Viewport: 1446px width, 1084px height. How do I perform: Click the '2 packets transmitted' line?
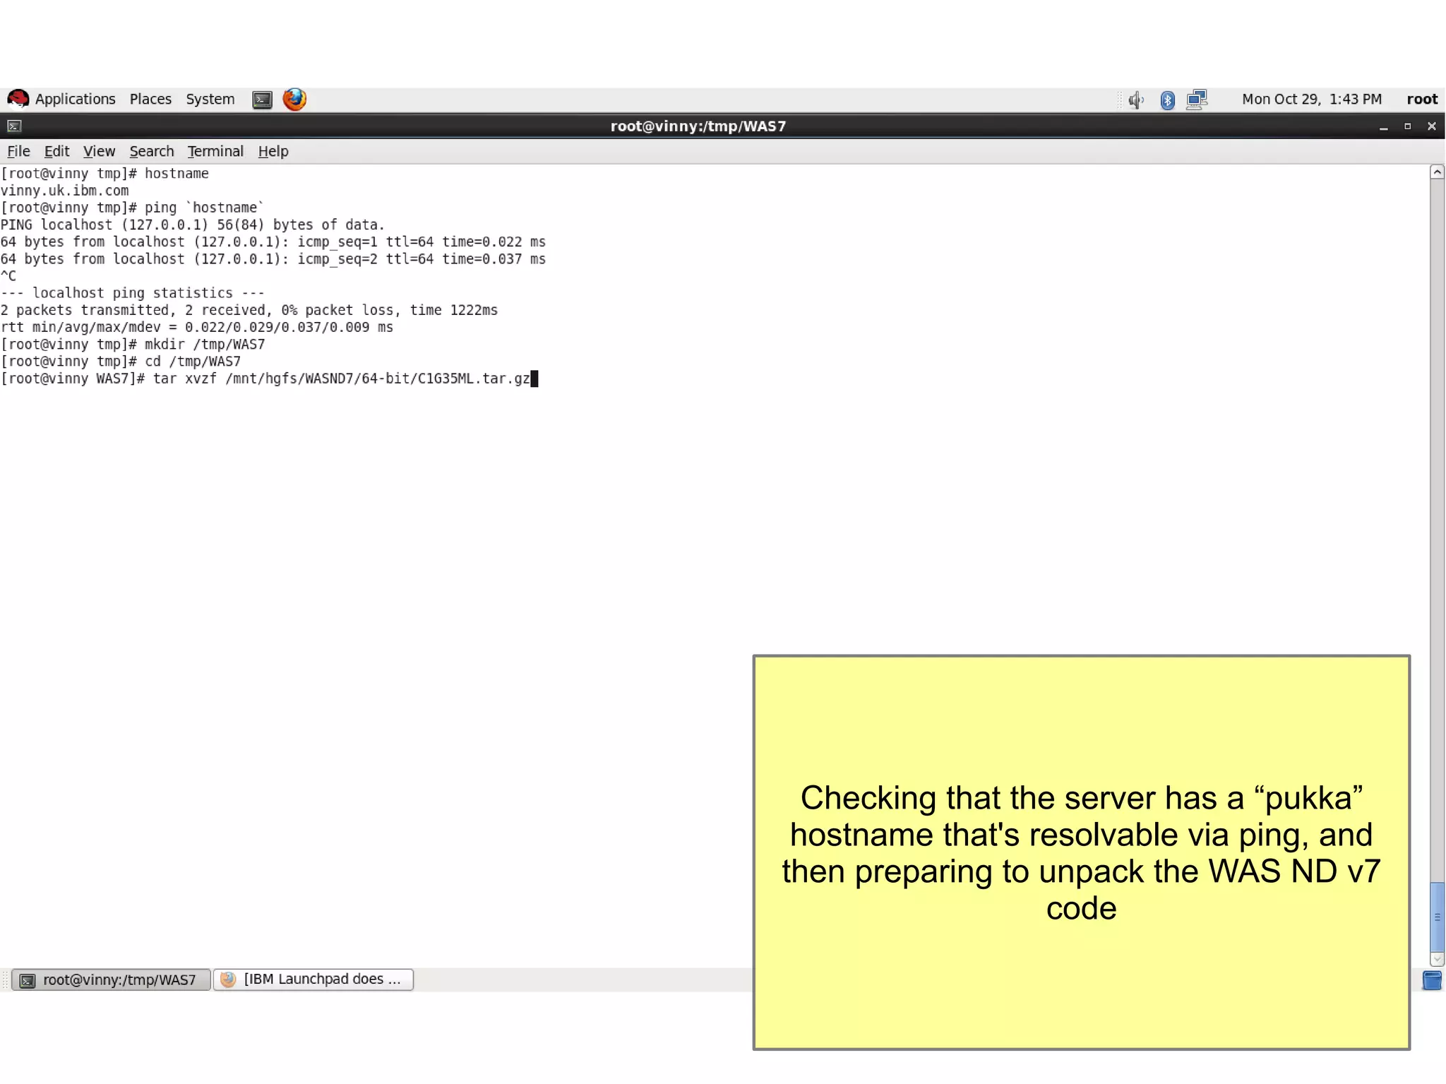coord(249,310)
